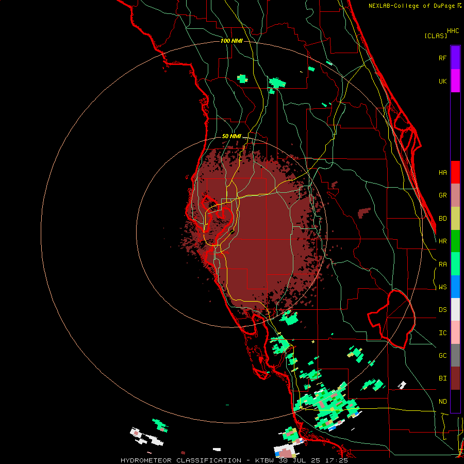
Task: Click the "RF" legend label
Action: (x=442, y=58)
